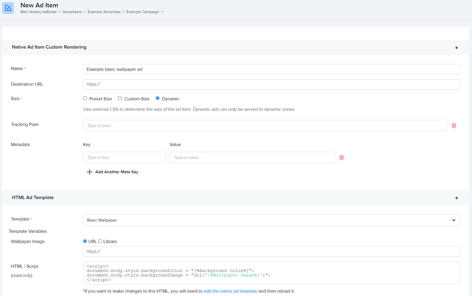Choose URL for the Wallpaper Image source
This screenshot has height=296, width=472.
[85, 241]
